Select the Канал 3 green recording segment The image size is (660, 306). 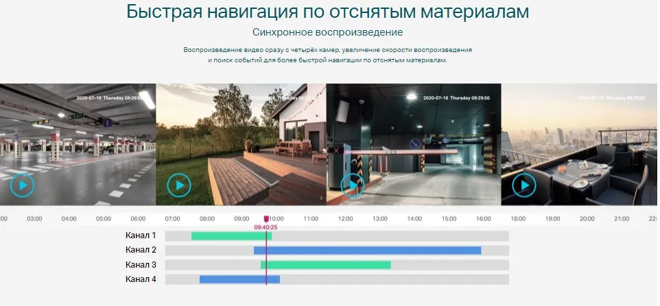(x=325, y=265)
